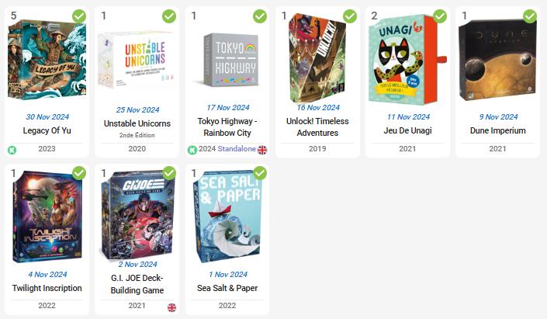Toggle the checkmark on Twilight Inscription card
This screenshot has height=319, width=547.
point(79,173)
